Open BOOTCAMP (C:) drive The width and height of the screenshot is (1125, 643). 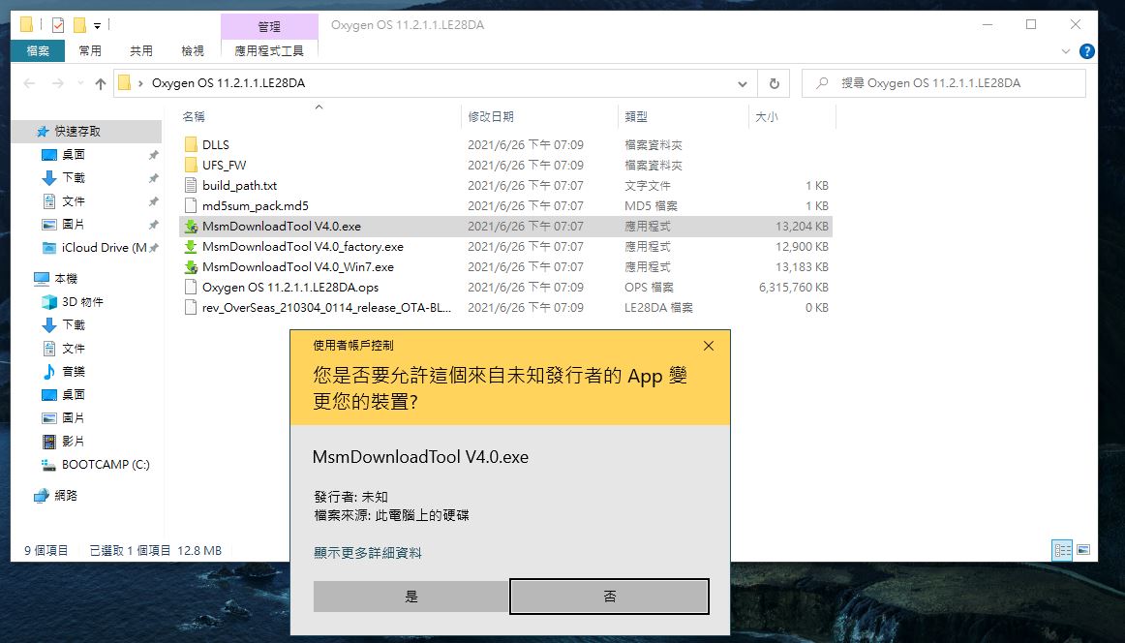point(96,464)
